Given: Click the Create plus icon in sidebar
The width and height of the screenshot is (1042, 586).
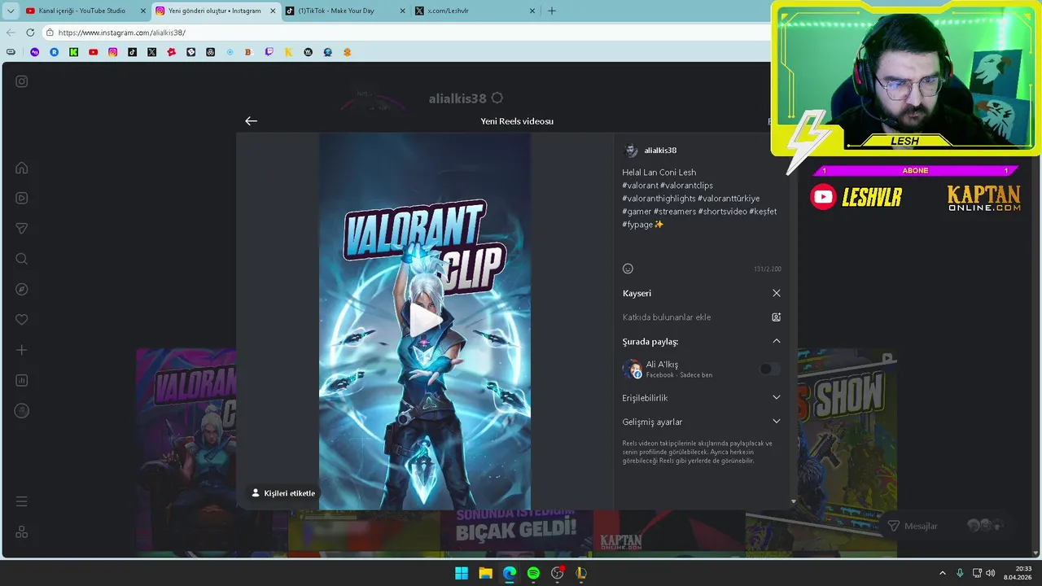Looking at the screenshot, I should point(22,350).
